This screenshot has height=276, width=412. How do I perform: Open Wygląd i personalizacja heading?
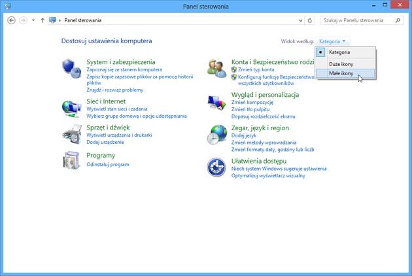click(265, 95)
